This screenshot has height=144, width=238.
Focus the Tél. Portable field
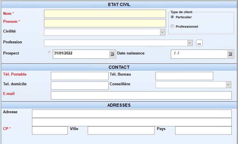80,76
